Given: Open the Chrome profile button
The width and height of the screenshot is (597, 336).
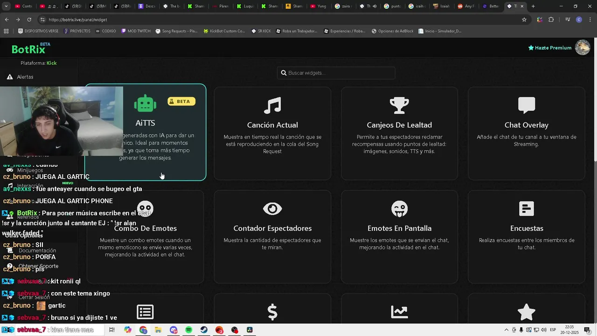Looking at the screenshot, I should (x=579, y=20).
